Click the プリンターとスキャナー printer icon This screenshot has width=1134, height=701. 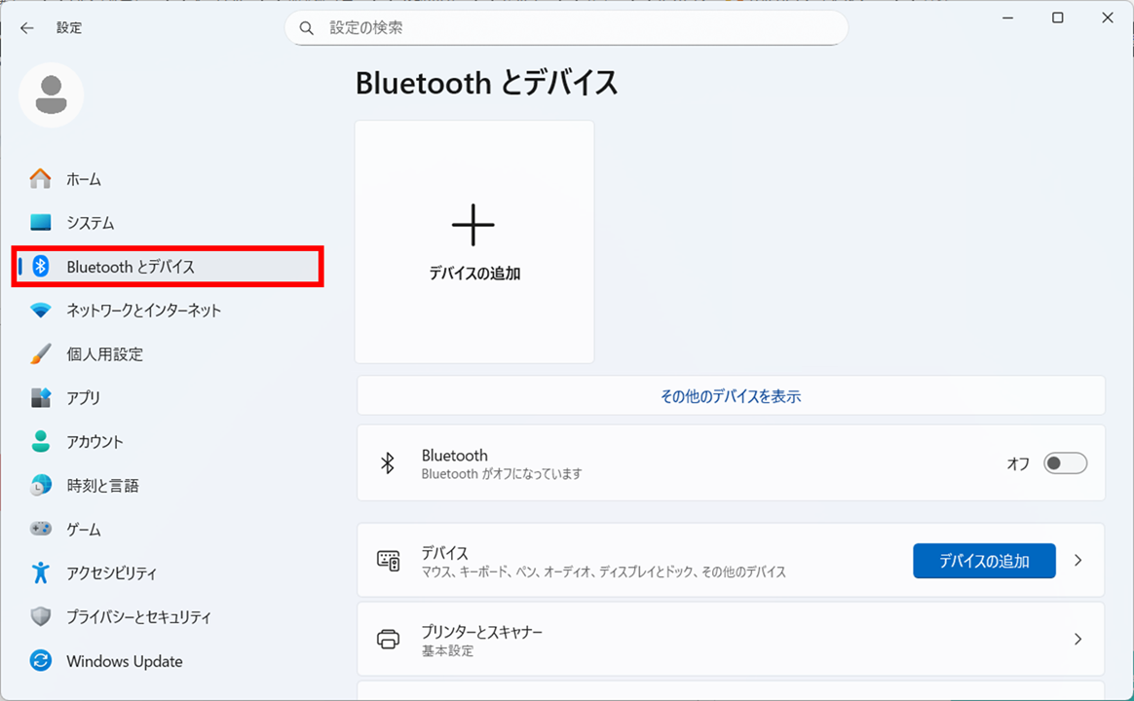[x=389, y=640]
